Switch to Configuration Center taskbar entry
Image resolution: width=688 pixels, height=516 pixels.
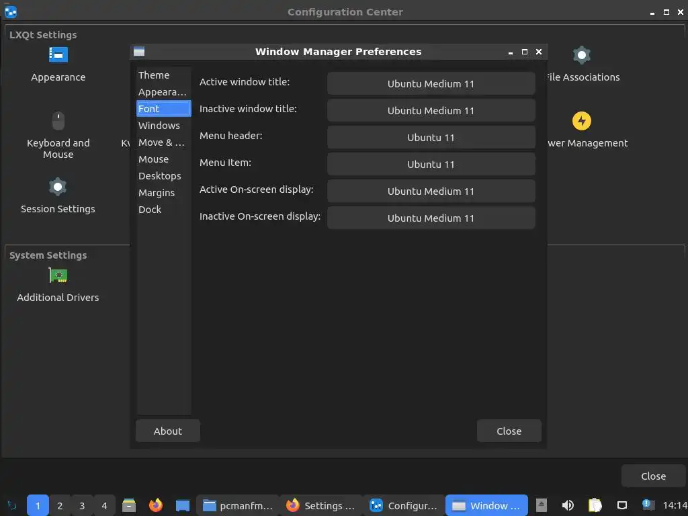[403, 505]
